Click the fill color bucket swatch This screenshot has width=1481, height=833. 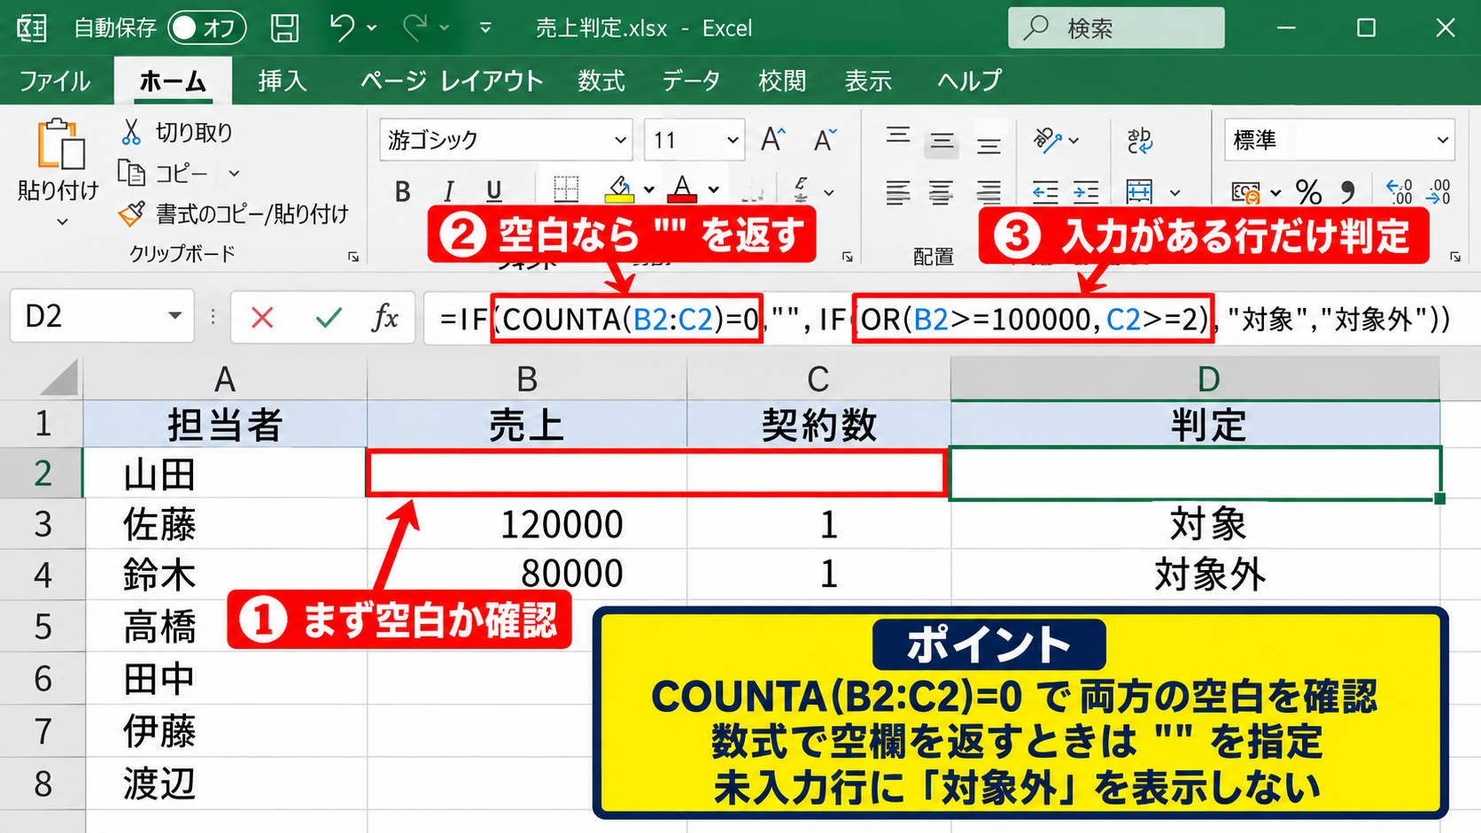(619, 189)
